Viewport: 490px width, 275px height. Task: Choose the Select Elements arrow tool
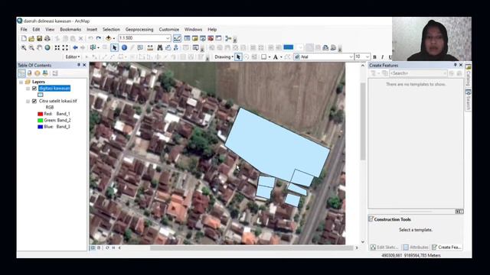114,47
